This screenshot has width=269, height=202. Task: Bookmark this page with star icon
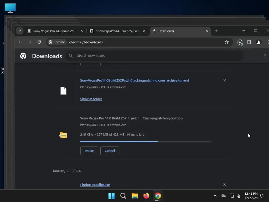tap(227, 42)
